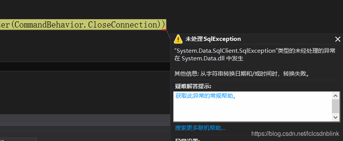Click the troubleshooting list scroll up arrow
This screenshot has height=141, width=343.
point(335,96)
